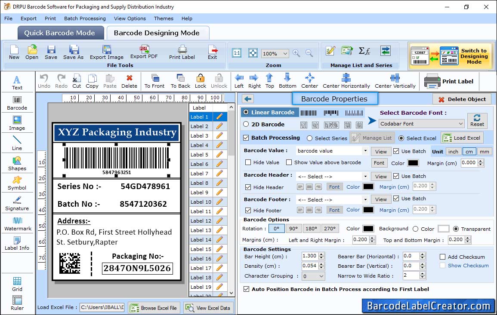Set zoom to 1:1 actual size
The width and height of the screenshot is (497, 315).
pos(237,53)
